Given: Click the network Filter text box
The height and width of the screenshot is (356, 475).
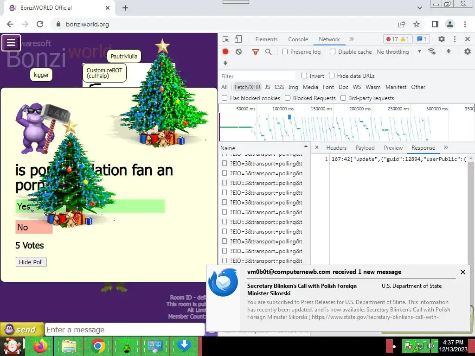Looking at the screenshot, I should [257, 76].
